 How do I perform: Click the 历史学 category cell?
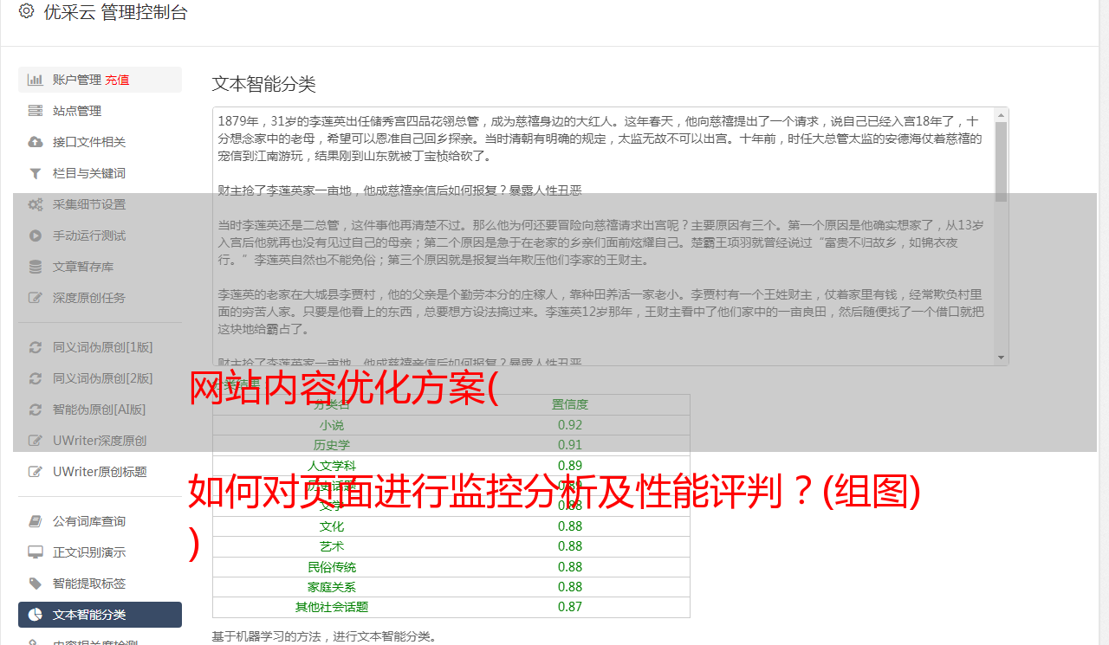[x=332, y=445]
